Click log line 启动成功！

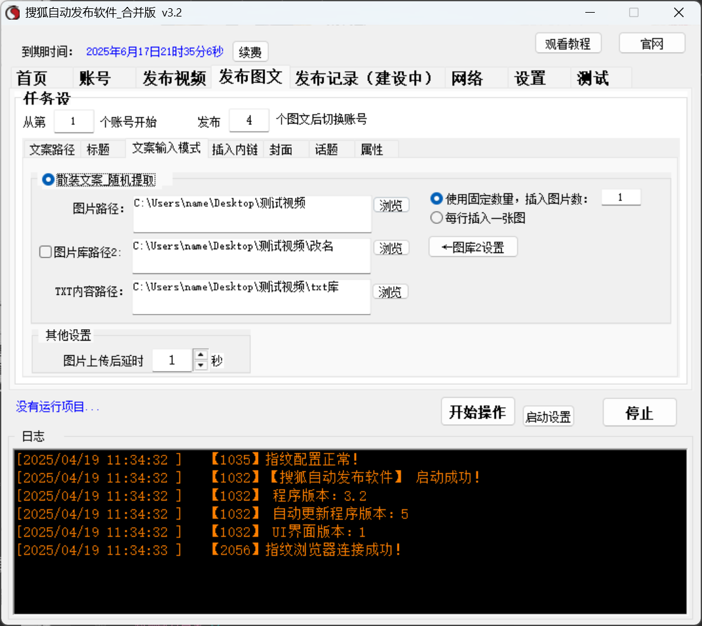click(448, 478)
